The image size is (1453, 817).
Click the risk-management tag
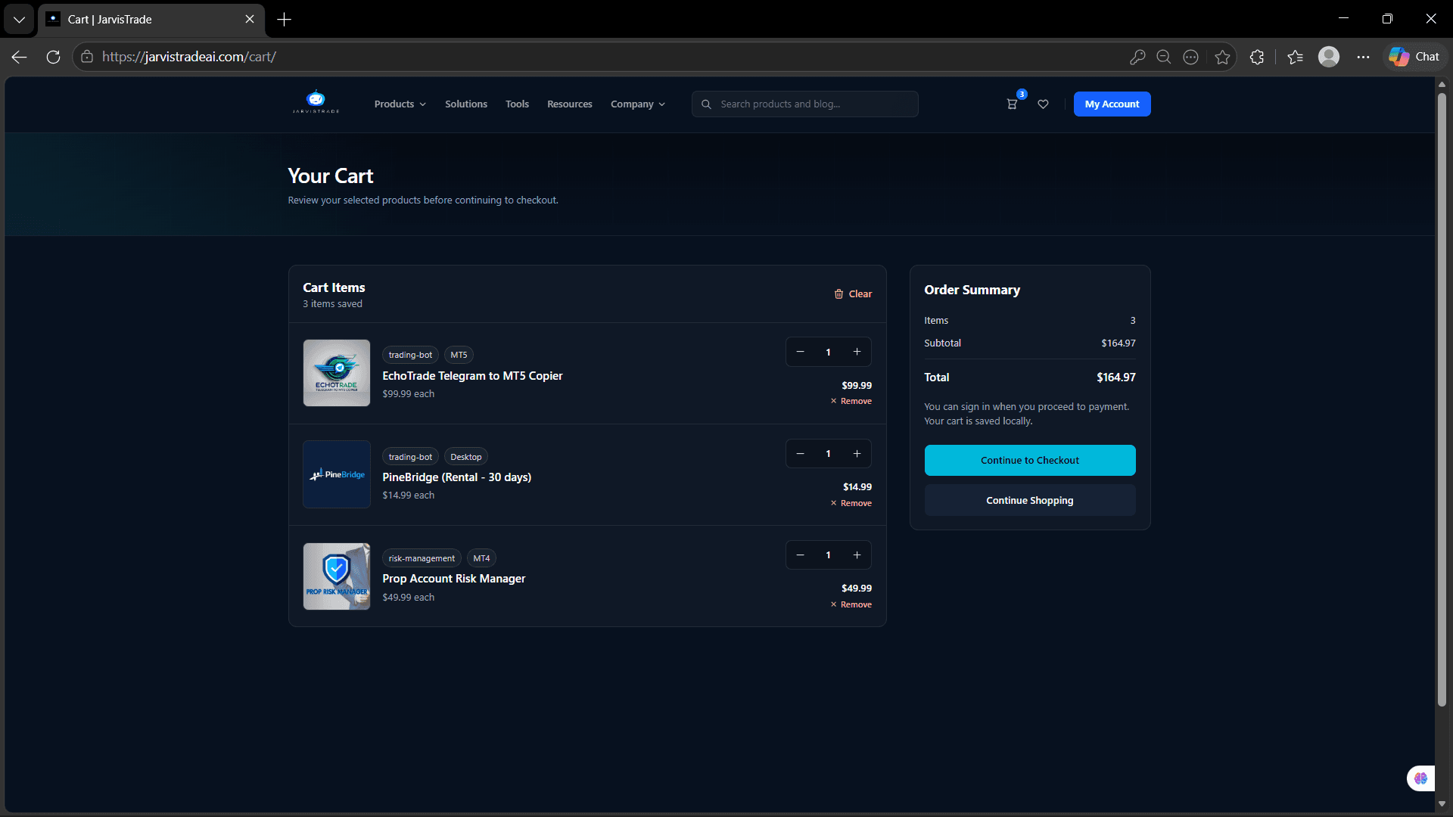click(422, 558)
